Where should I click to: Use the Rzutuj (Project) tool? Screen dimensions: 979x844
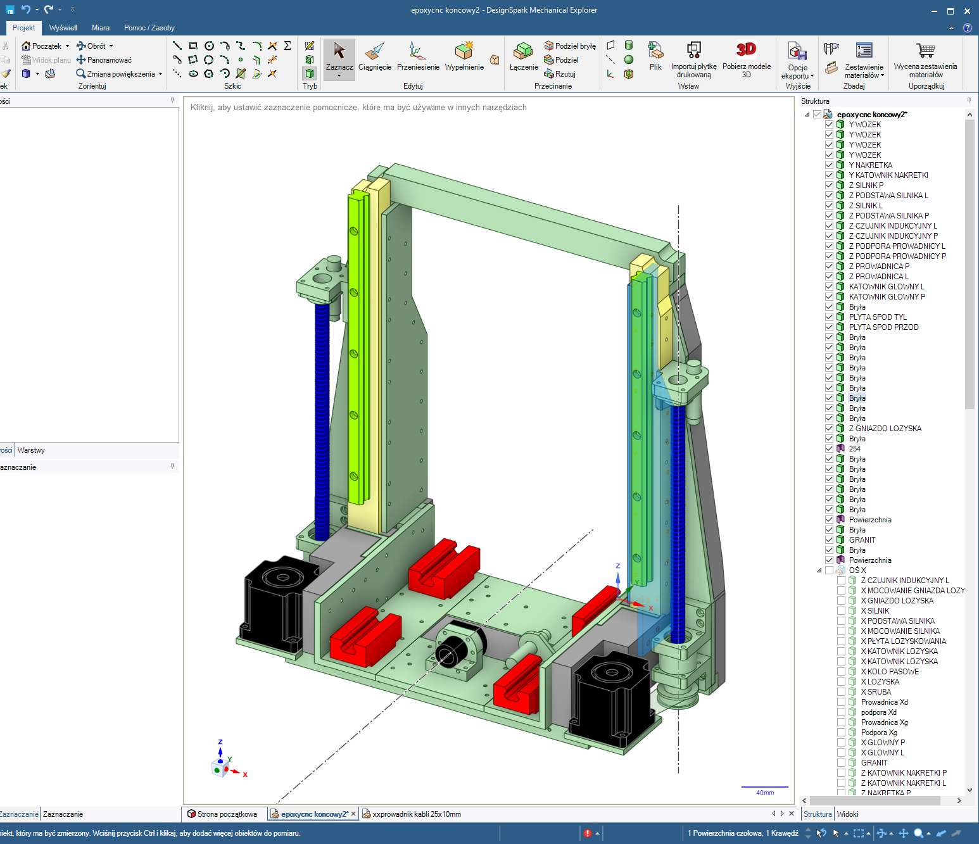560,73
